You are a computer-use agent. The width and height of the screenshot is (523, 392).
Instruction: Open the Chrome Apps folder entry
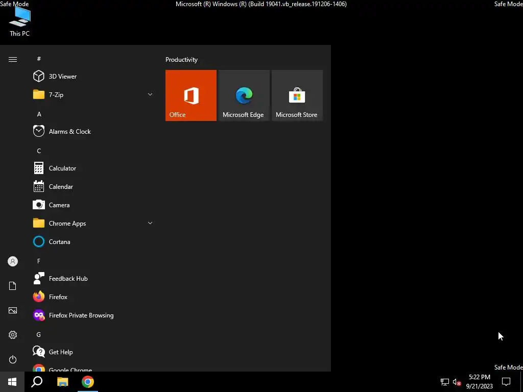[93, 223]
